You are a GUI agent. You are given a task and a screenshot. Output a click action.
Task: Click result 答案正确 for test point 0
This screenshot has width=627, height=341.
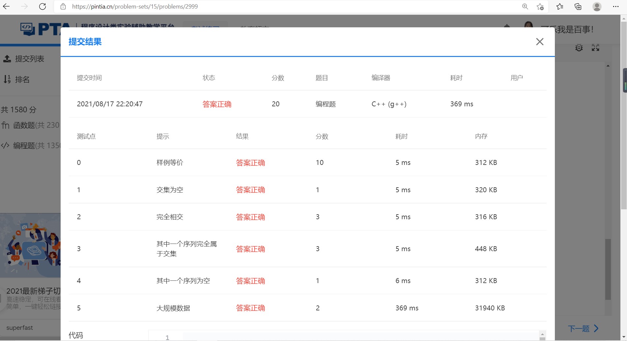click(250, 163)
